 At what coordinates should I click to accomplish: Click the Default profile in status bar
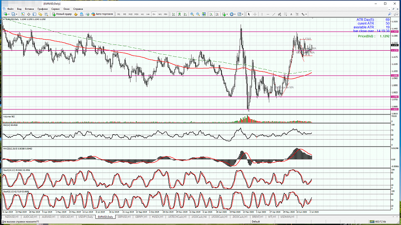coord(256,222)
